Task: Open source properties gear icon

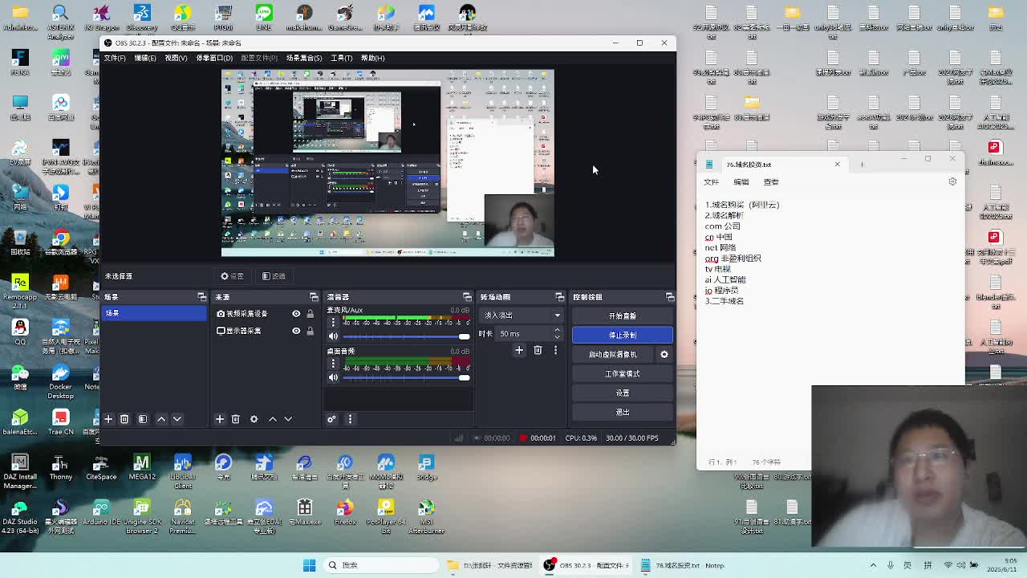Action: (x=254, y=419)
